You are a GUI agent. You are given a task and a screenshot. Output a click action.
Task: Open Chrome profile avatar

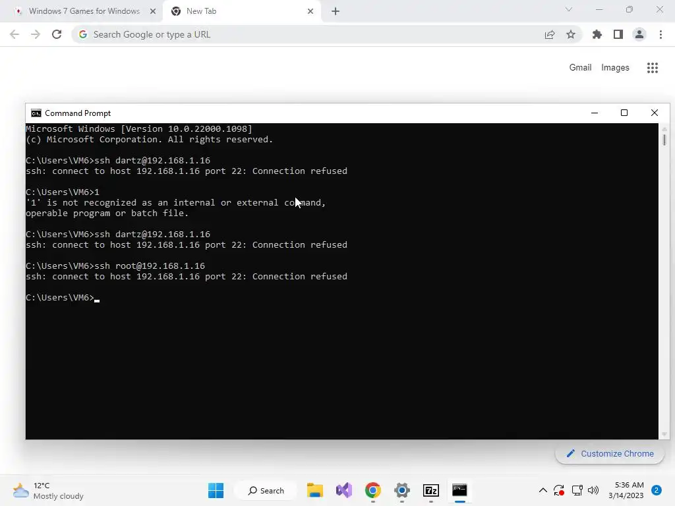pyautogui.click(x=639, y=34)
